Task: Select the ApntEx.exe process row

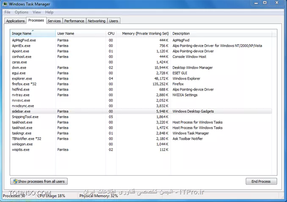Action: tap(141, 46)
